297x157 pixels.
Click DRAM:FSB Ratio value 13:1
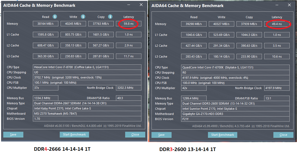(x=277, y=98)
